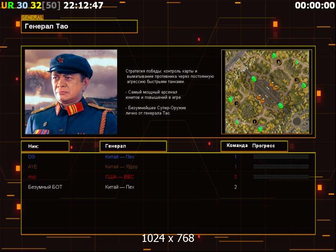Click the loading progress bar for msi
Image resolution: width=336 pixels, height=252 pixels.
(281, 176)
